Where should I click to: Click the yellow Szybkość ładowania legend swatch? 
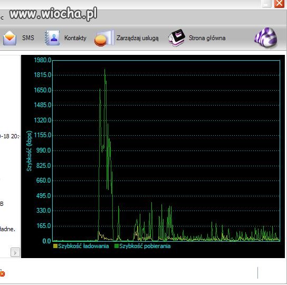(x=55, y=246)
